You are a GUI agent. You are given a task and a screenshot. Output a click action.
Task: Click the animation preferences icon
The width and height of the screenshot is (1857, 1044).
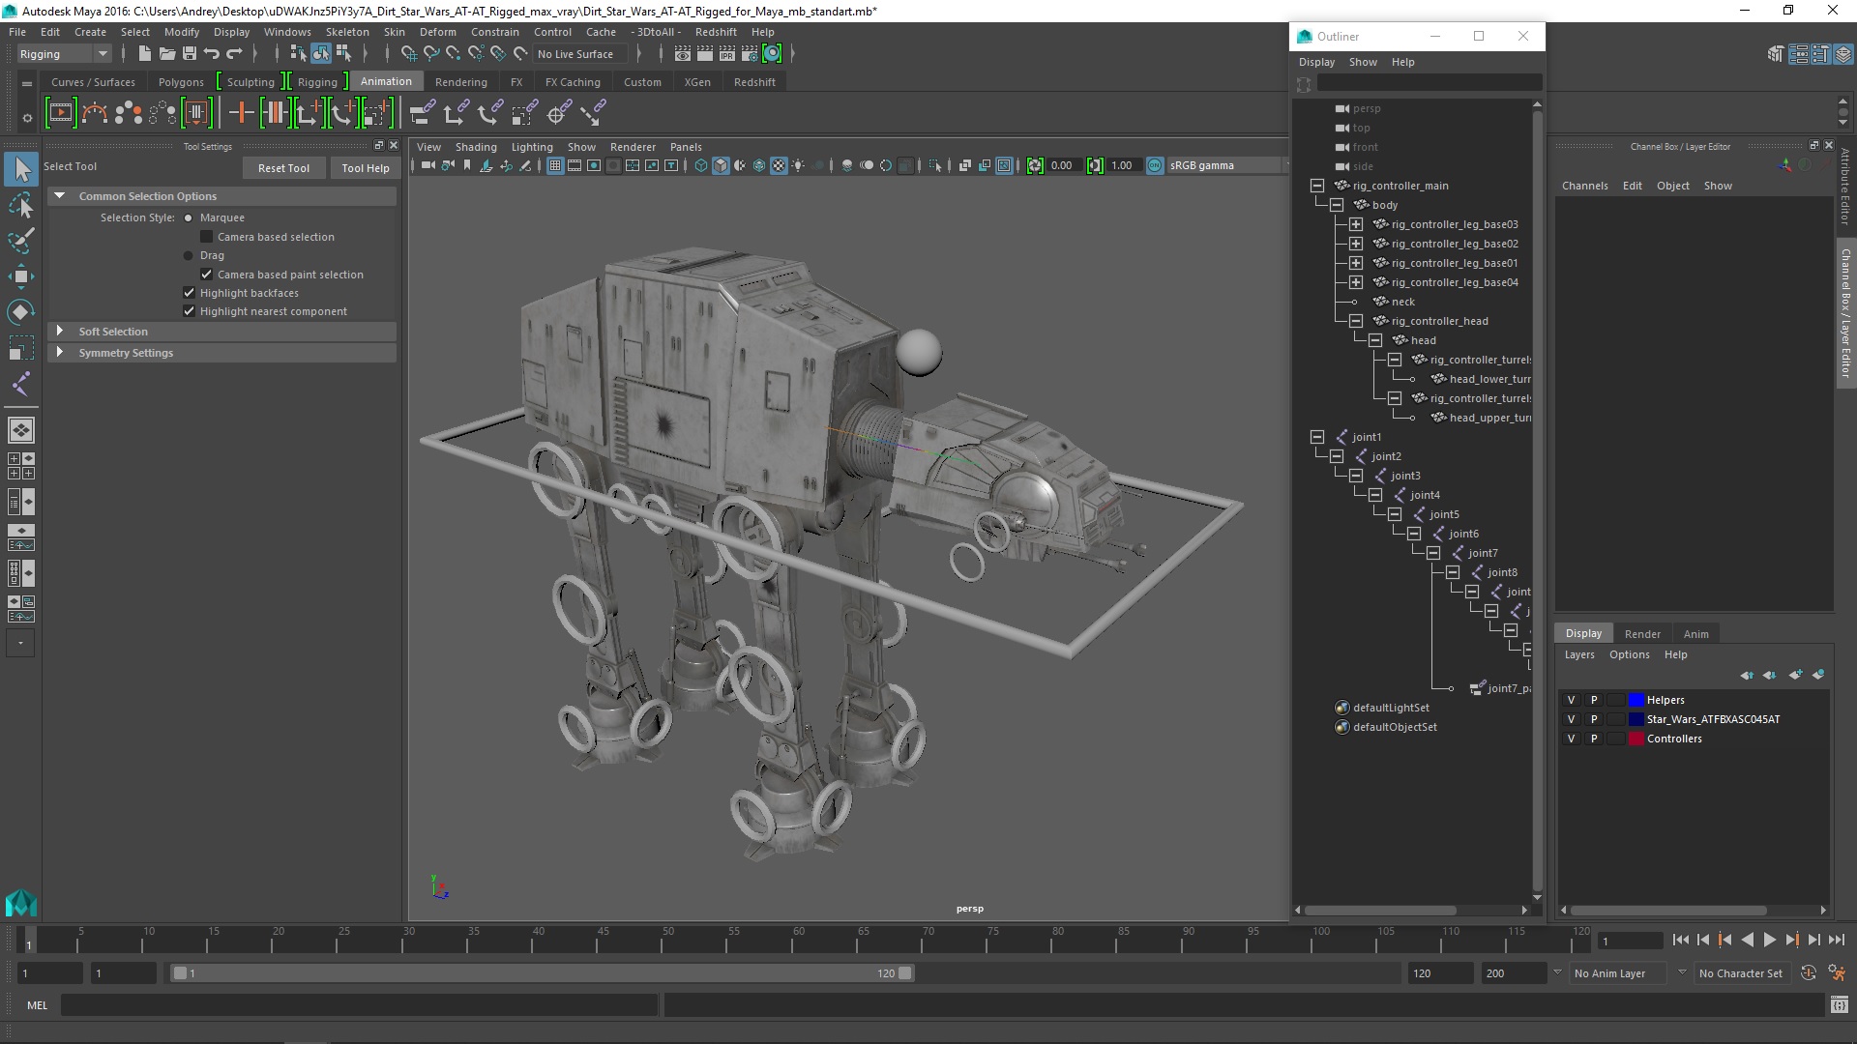(1837, 973)
